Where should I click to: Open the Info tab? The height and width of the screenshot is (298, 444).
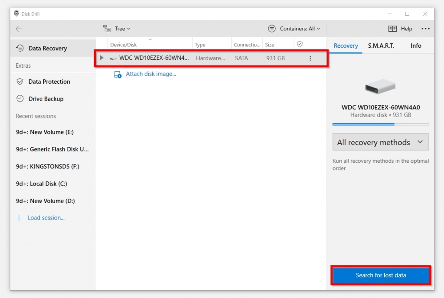click(x=415, y=46)
